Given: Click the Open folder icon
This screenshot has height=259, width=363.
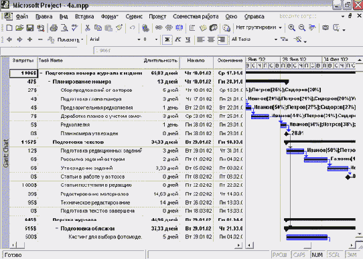Looking at the screenshot, I should tap(19, 28).
